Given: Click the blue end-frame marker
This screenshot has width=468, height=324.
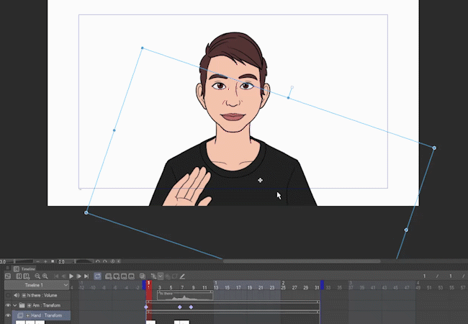Looking at the screenshot, I should click(322, 285).
